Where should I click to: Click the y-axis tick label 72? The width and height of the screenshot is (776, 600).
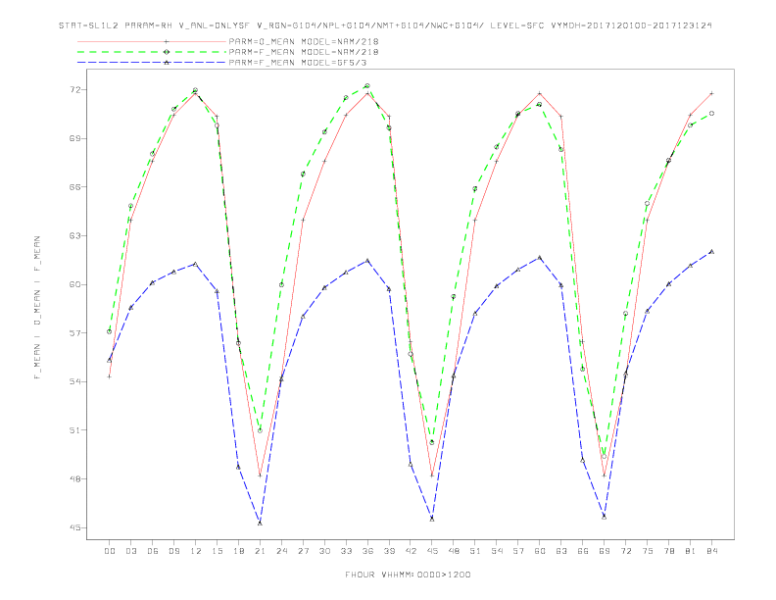75,89
